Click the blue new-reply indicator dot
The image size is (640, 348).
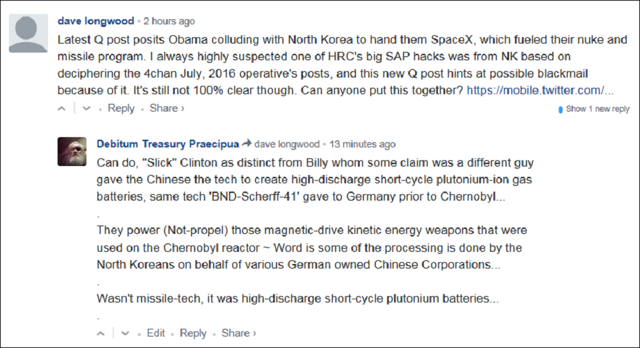(x=561, y=109)
